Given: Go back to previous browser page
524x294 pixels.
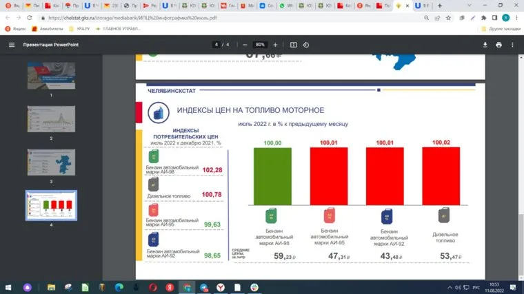Looking at the screenshot, I should click(x=8, y=18).
